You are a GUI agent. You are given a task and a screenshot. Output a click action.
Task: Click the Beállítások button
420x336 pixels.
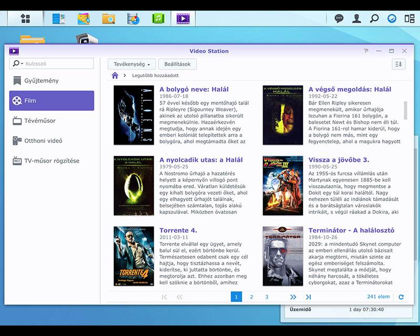[177, 64]
